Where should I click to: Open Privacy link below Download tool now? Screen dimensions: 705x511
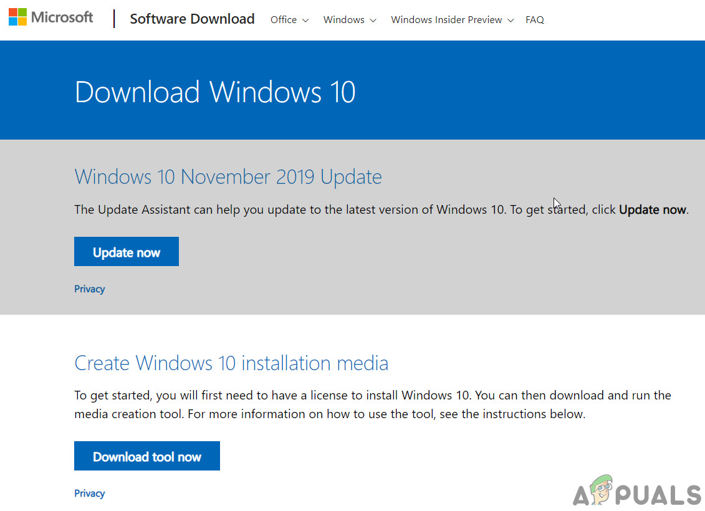tap(90, 494)
